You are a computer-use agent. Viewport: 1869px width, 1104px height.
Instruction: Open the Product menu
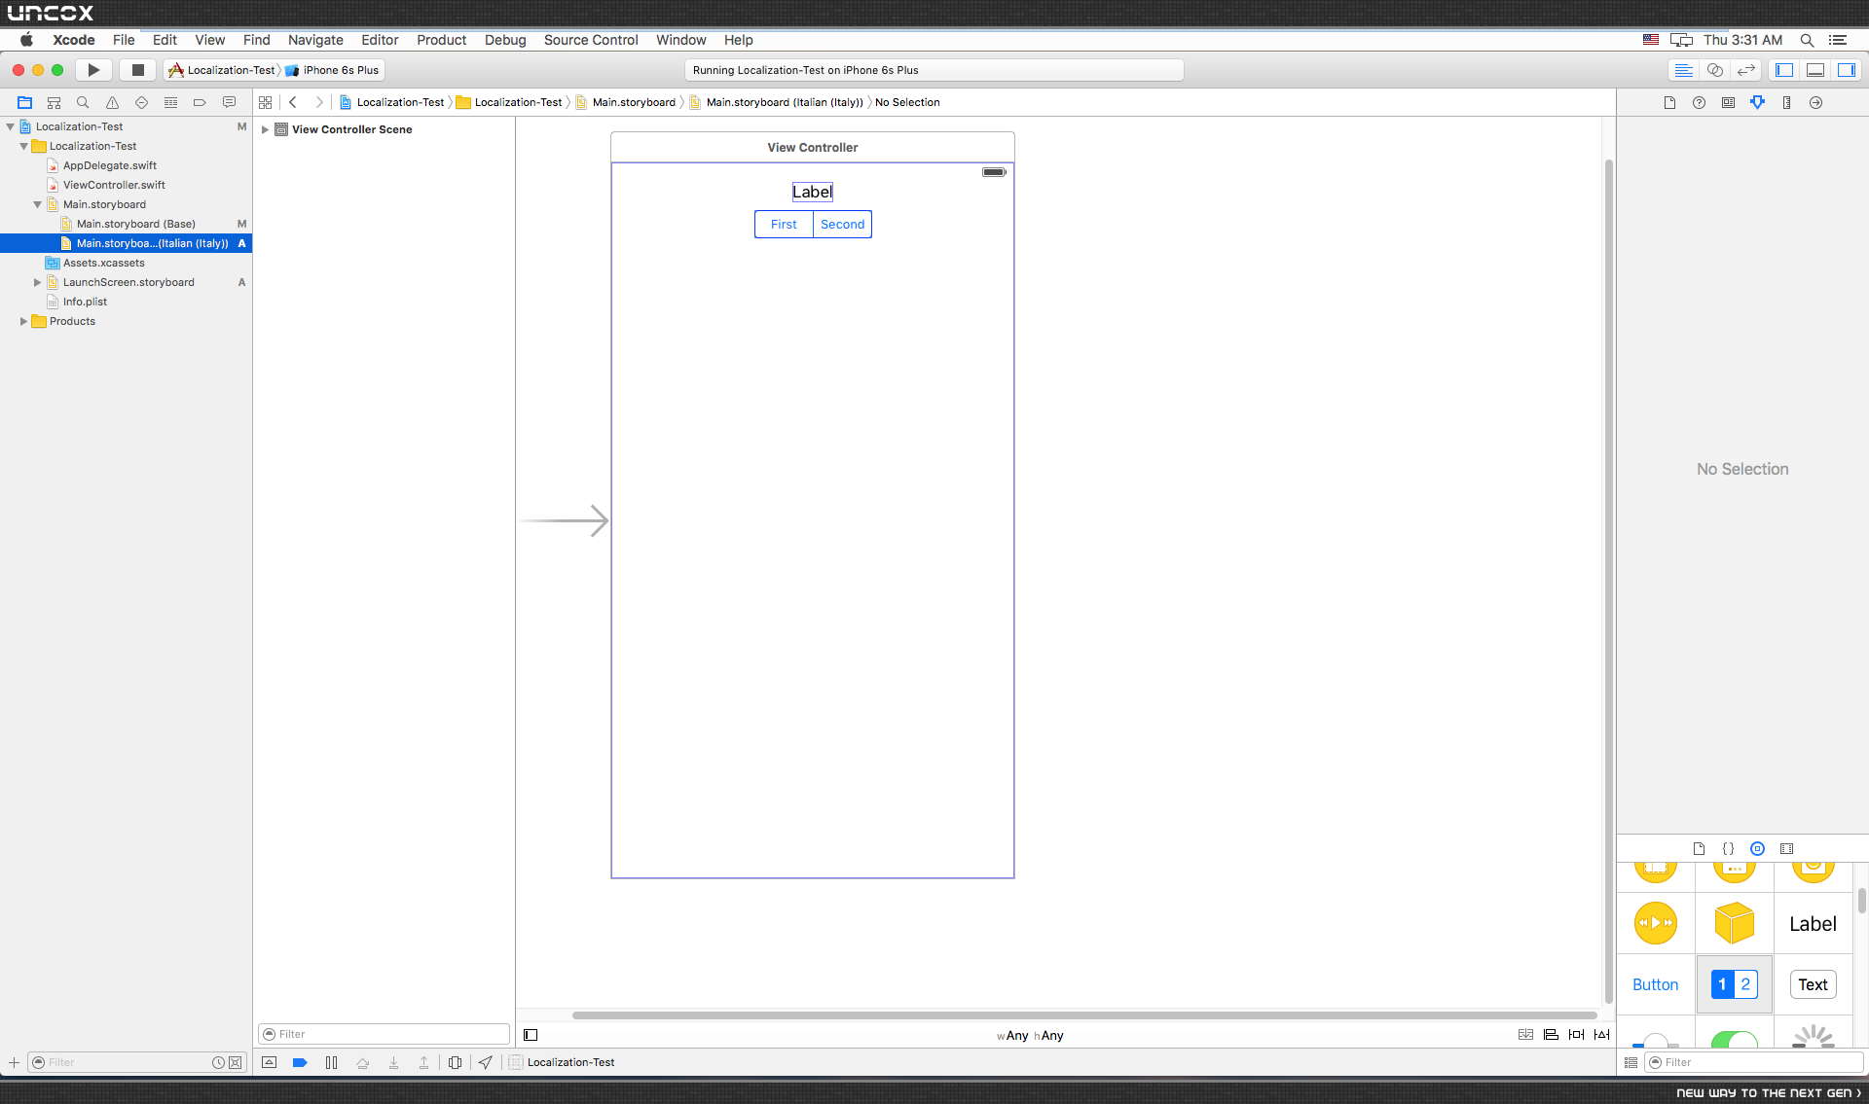point(441,40)
